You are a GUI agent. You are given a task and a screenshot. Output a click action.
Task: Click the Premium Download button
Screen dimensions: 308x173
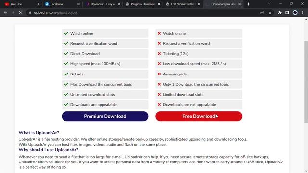[105, 116]
